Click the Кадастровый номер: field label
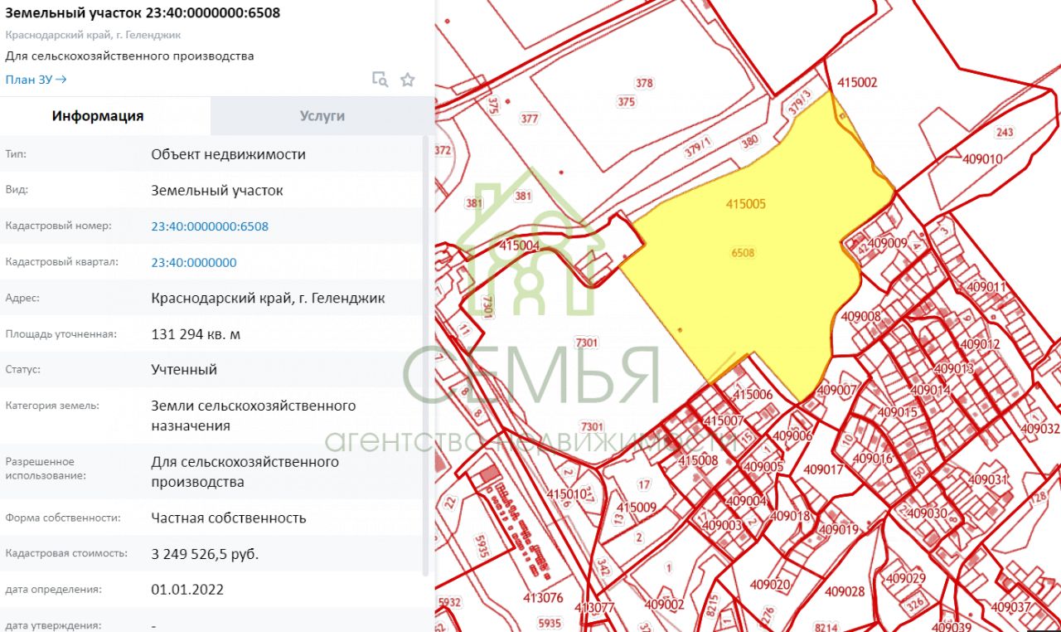The height and width of the screenshot is (632, 1061). pyautogui.click(x=58, y=226)
